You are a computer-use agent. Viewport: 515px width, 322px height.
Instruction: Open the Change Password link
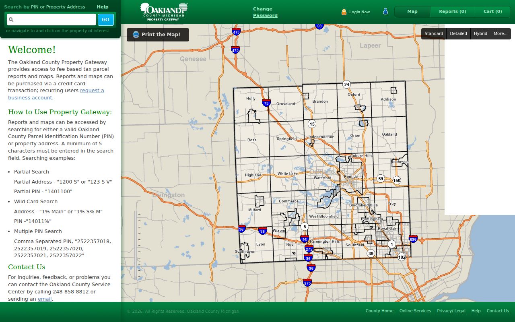[x=265, y=12]
